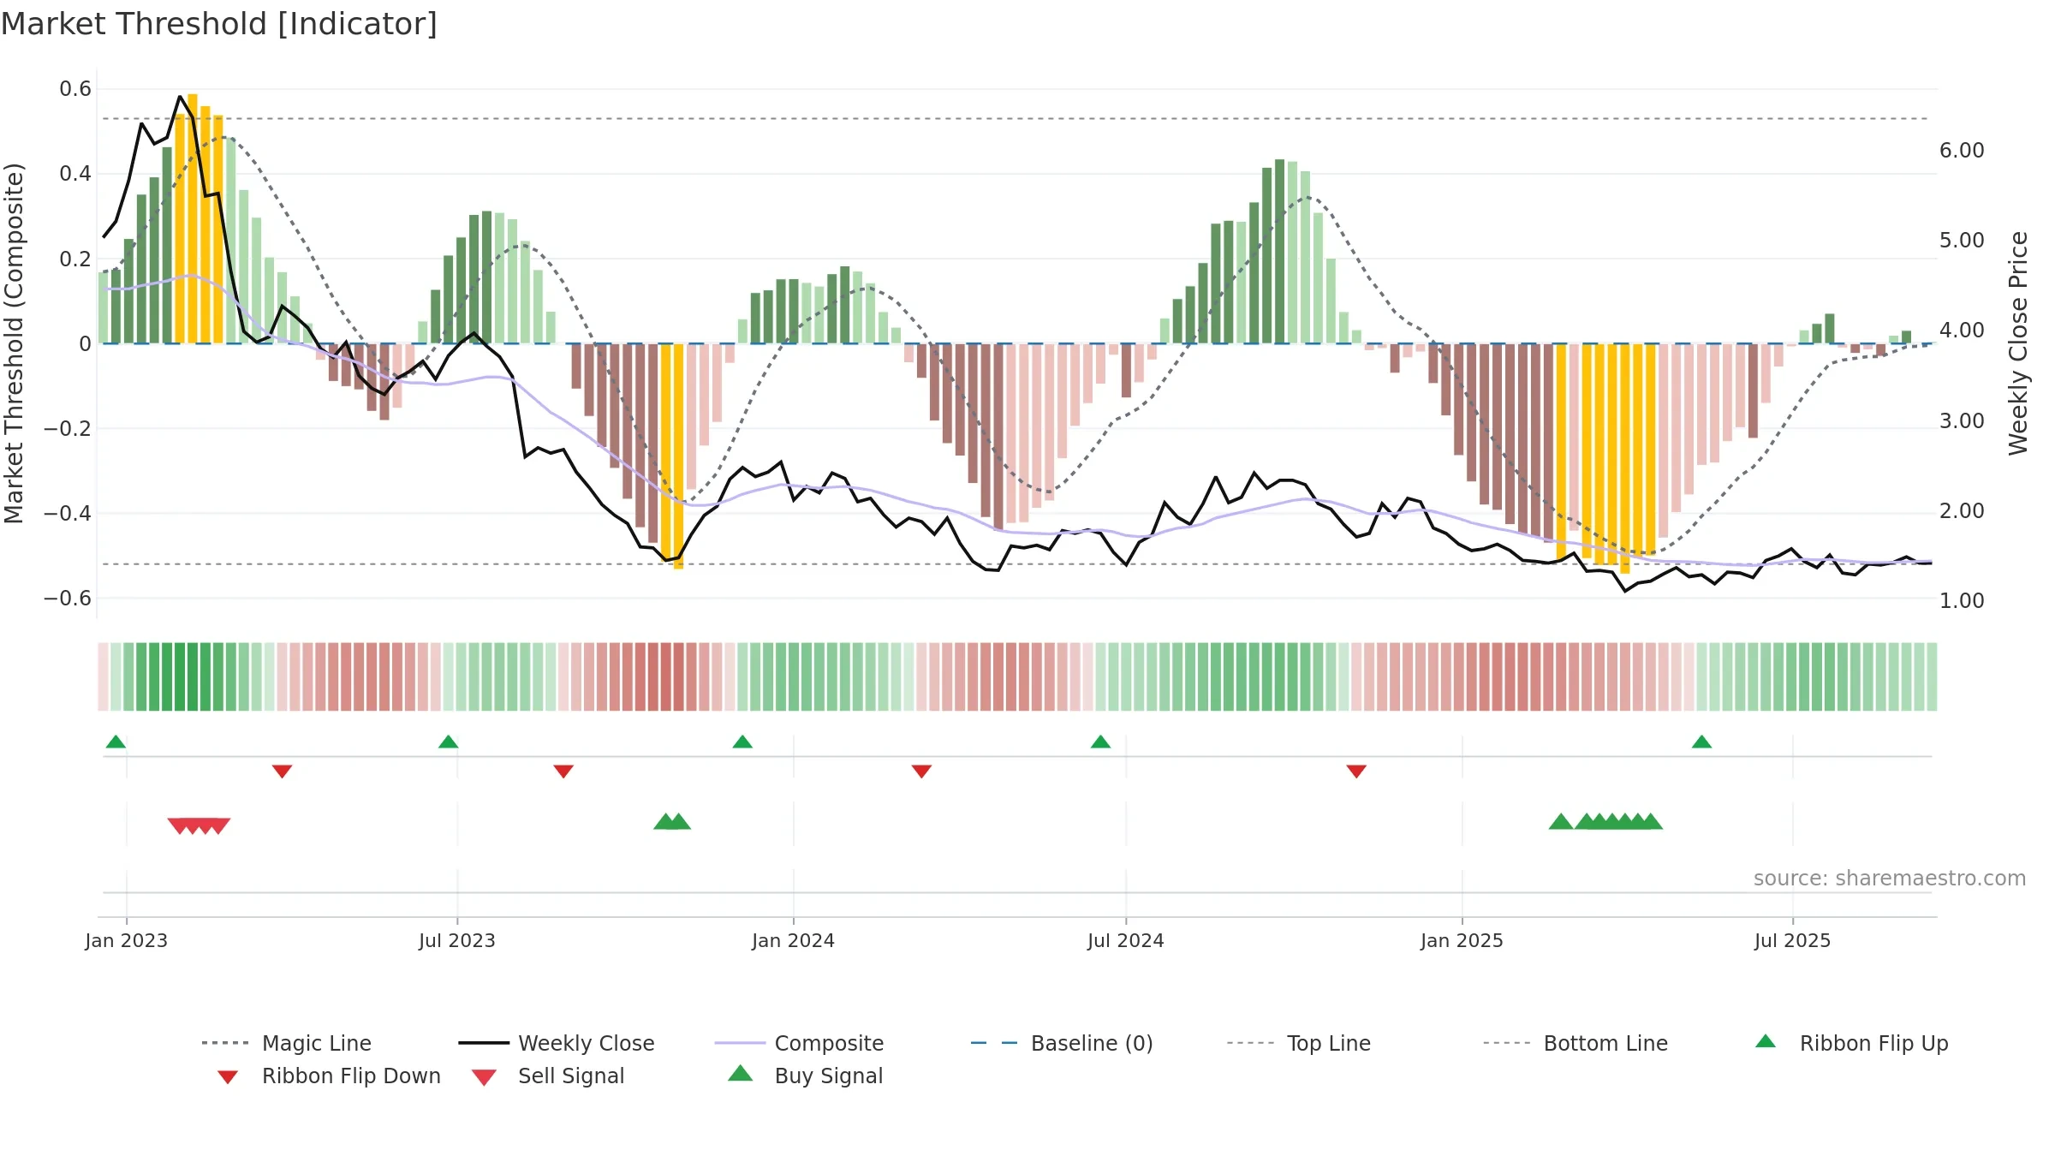
Task: Click the Jan 2025 x-axis label
Action: [x=1462, y=940]
